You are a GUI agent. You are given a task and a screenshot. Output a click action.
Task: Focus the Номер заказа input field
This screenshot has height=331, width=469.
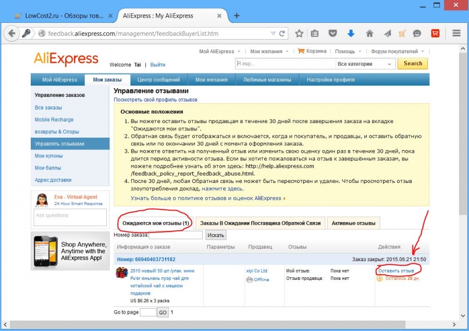point(176,235)
